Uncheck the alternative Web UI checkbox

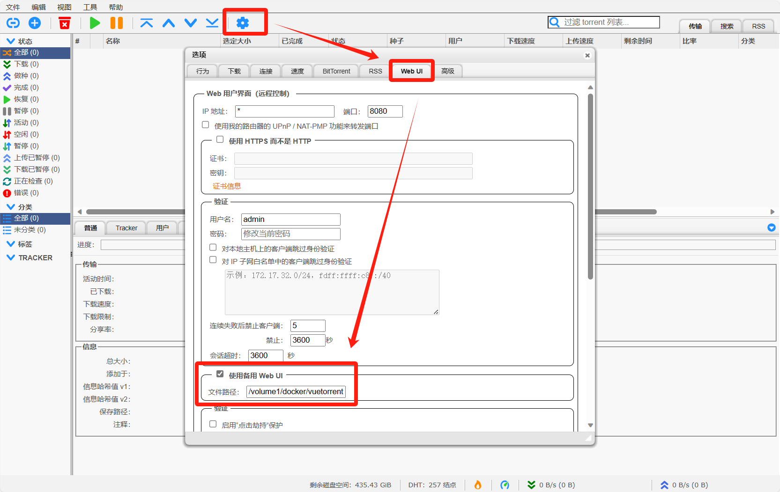tap(220, 374)
